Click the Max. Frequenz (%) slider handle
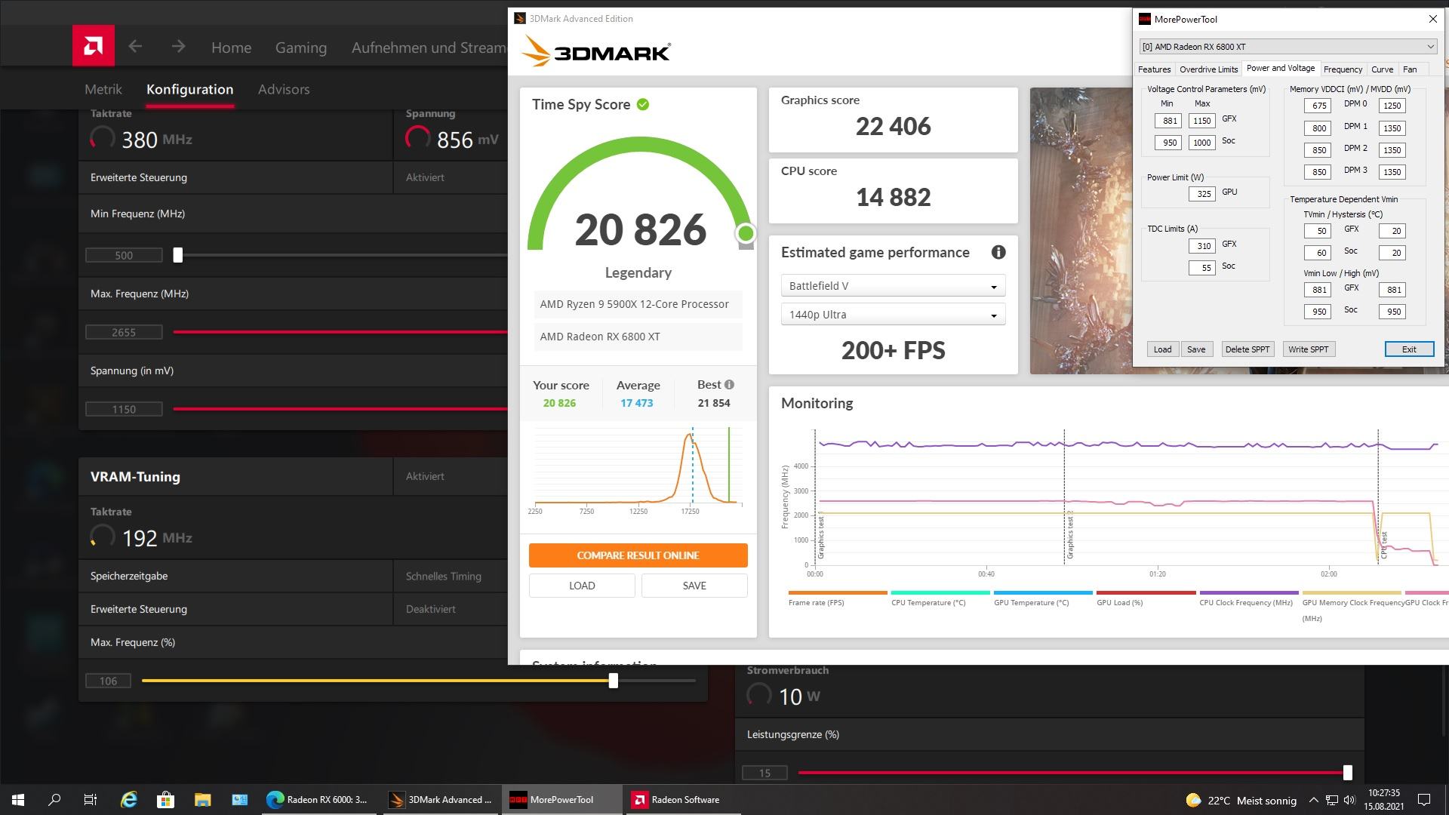The width and height of the screenshot is (1449, 815). 614,681
